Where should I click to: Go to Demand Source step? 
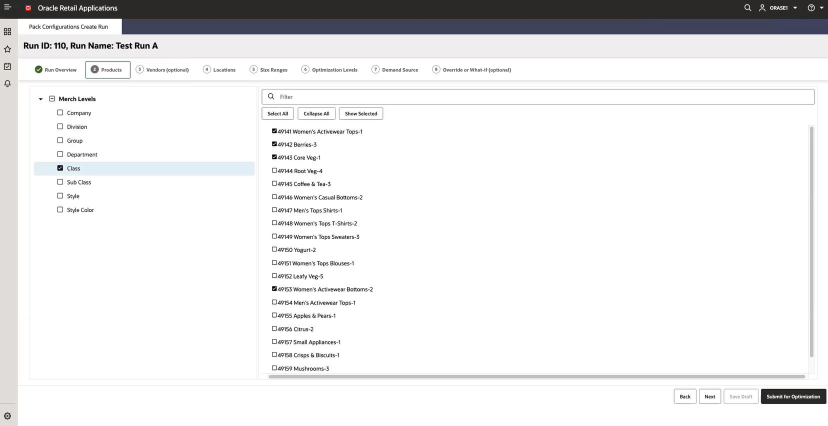(394, 70)
